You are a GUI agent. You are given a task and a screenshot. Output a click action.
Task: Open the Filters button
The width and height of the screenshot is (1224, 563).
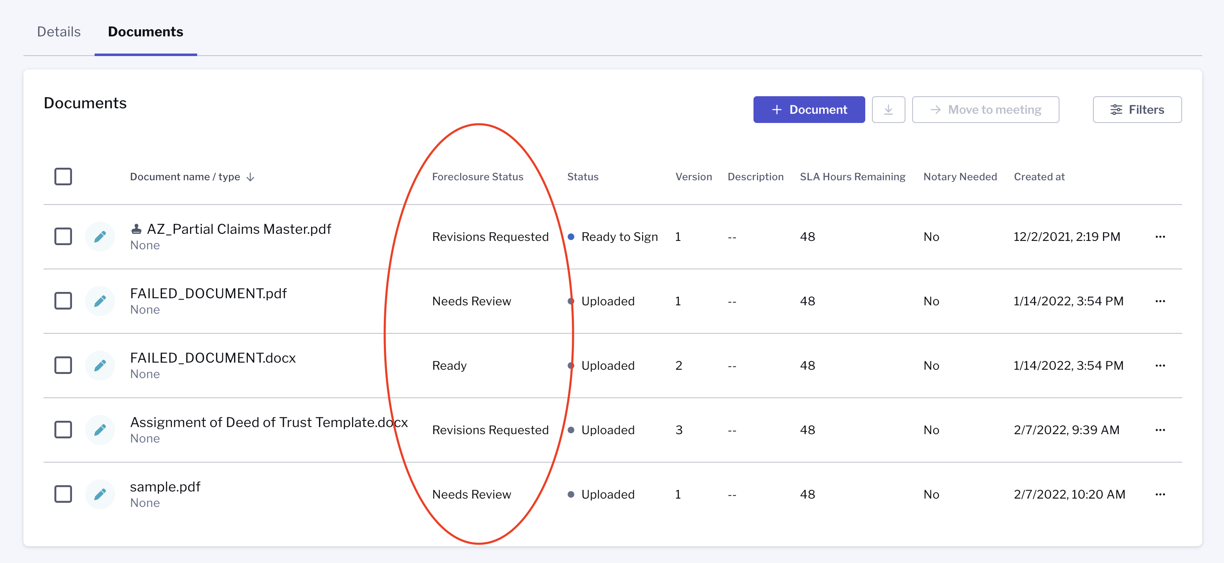1137,110
